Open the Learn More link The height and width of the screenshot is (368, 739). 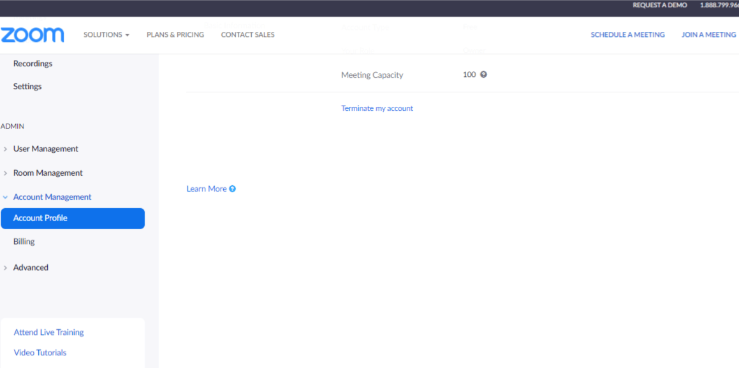[206, 189]
